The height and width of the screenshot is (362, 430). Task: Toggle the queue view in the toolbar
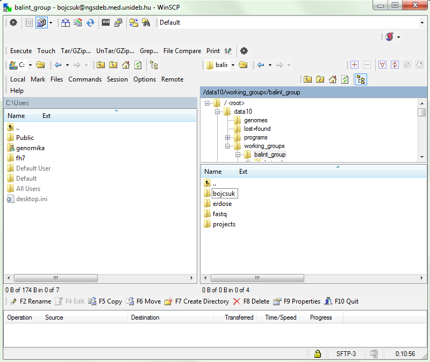point(41,23)
